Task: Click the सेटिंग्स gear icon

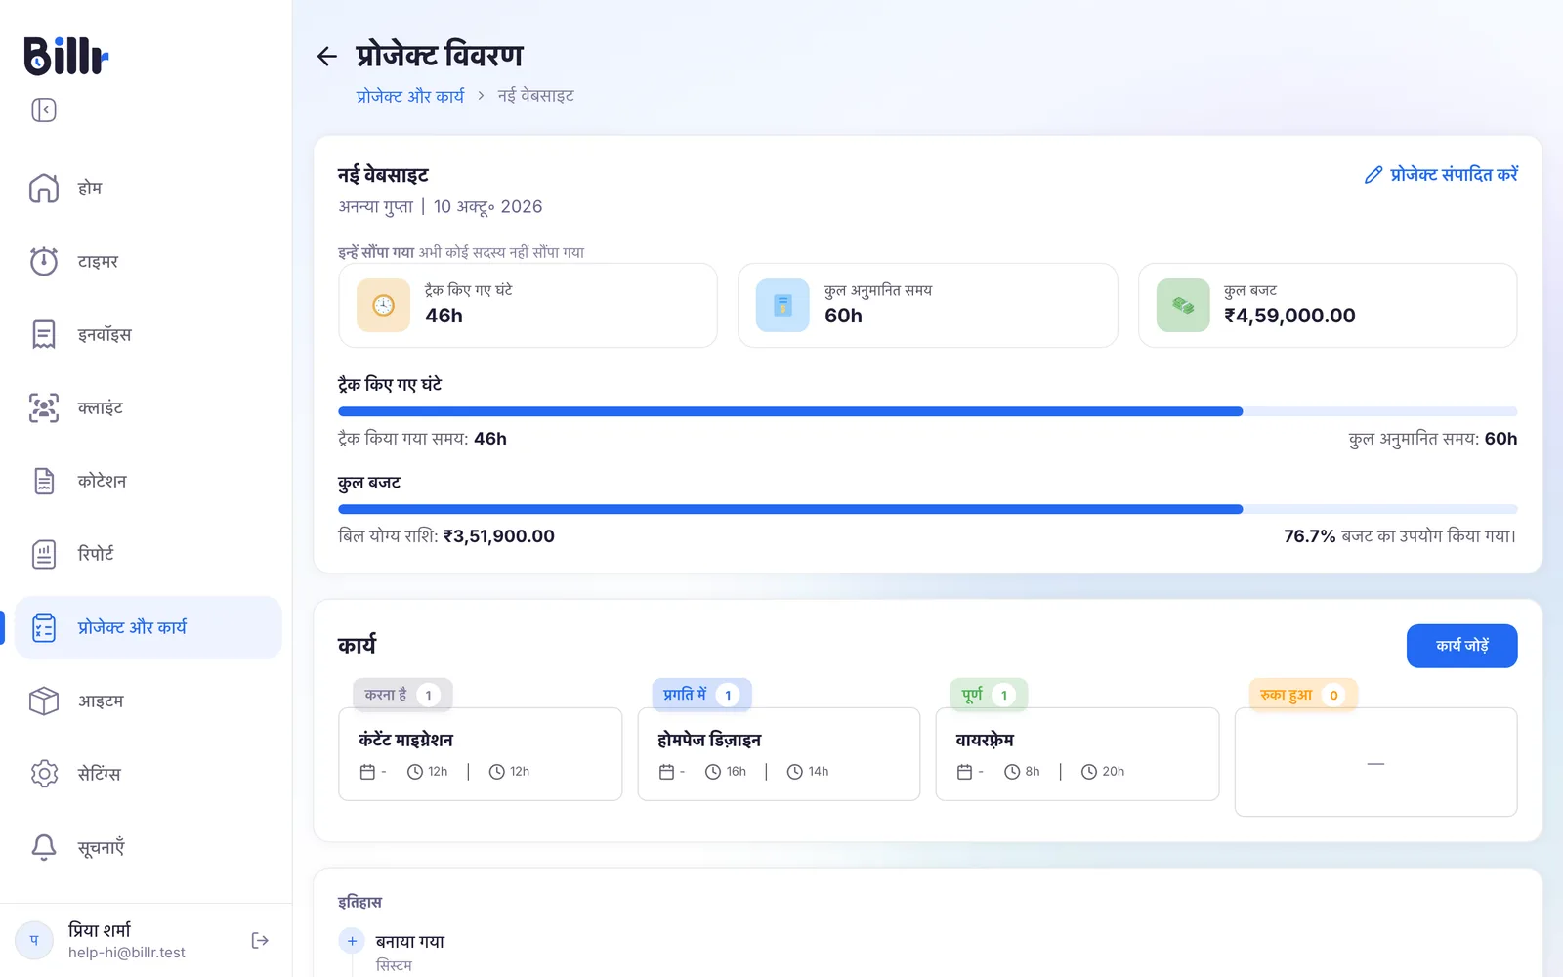Action: 44,774
